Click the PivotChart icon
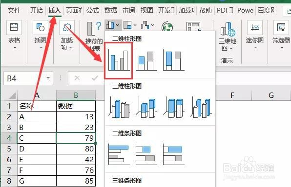 (193, 26)
